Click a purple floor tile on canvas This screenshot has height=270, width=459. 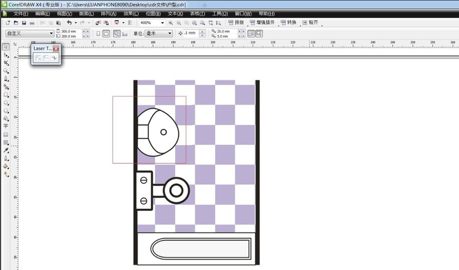point(205,94)
